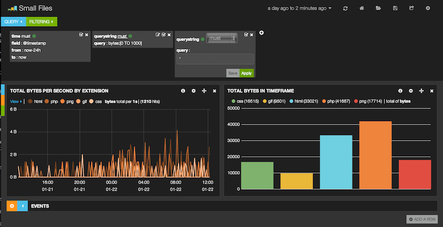Toggle the bytes querystring filter active checkbox

tap(163, 35)
